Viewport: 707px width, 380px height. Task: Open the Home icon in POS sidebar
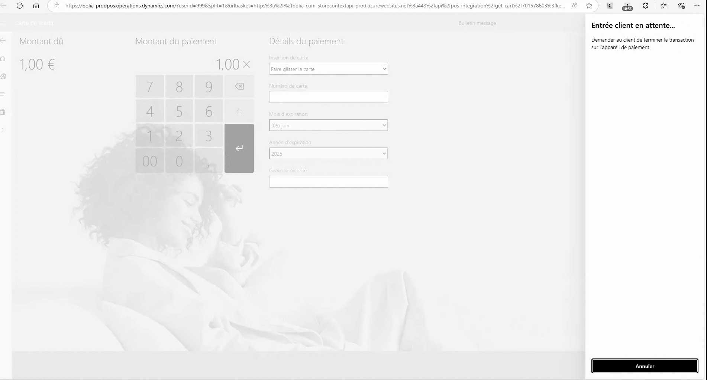[x=3, y=58]
